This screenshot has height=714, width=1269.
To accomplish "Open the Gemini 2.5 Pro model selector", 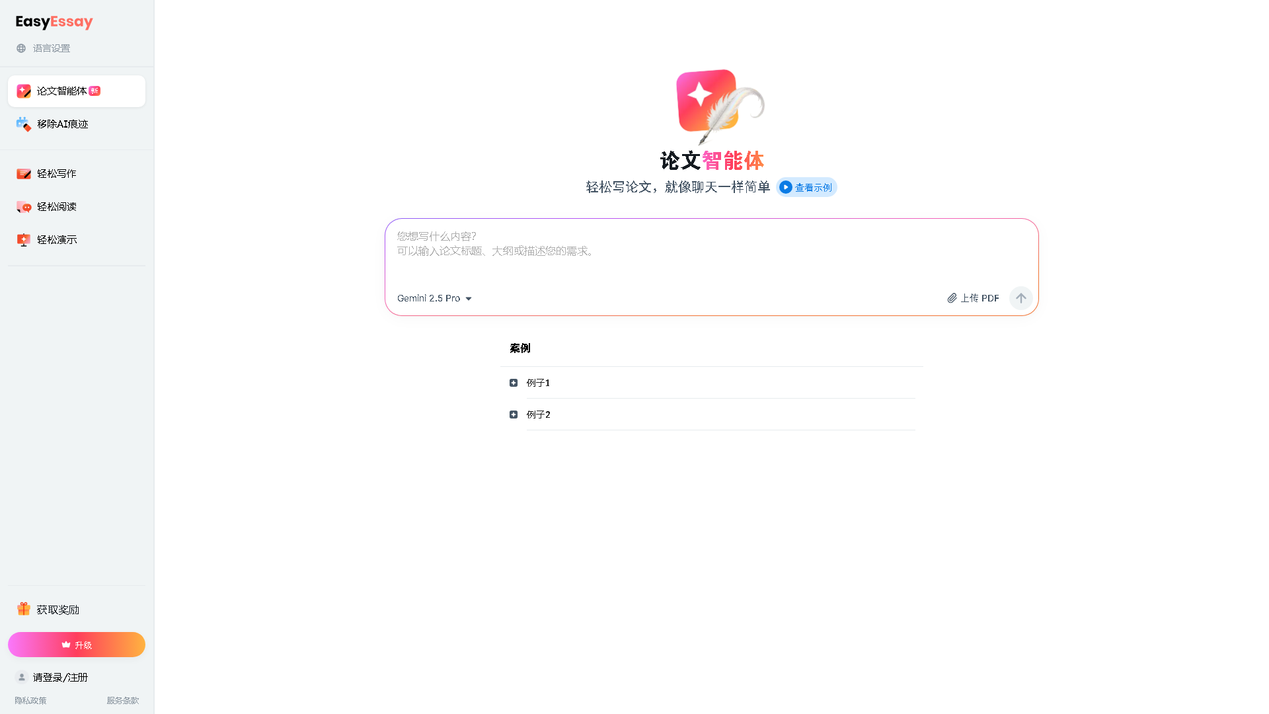I will tap(434, 298).
